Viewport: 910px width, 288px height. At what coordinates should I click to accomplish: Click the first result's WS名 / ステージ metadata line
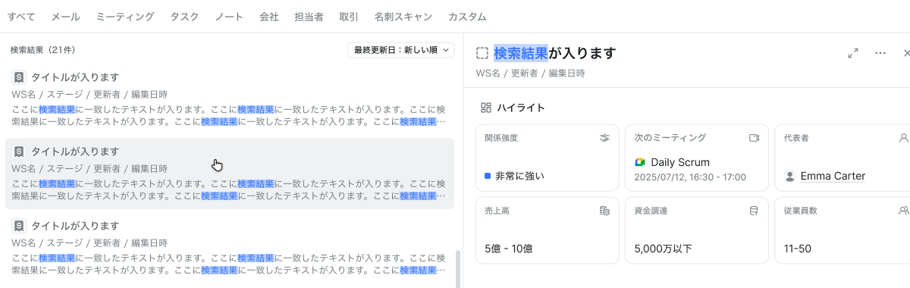pos(89,95)
